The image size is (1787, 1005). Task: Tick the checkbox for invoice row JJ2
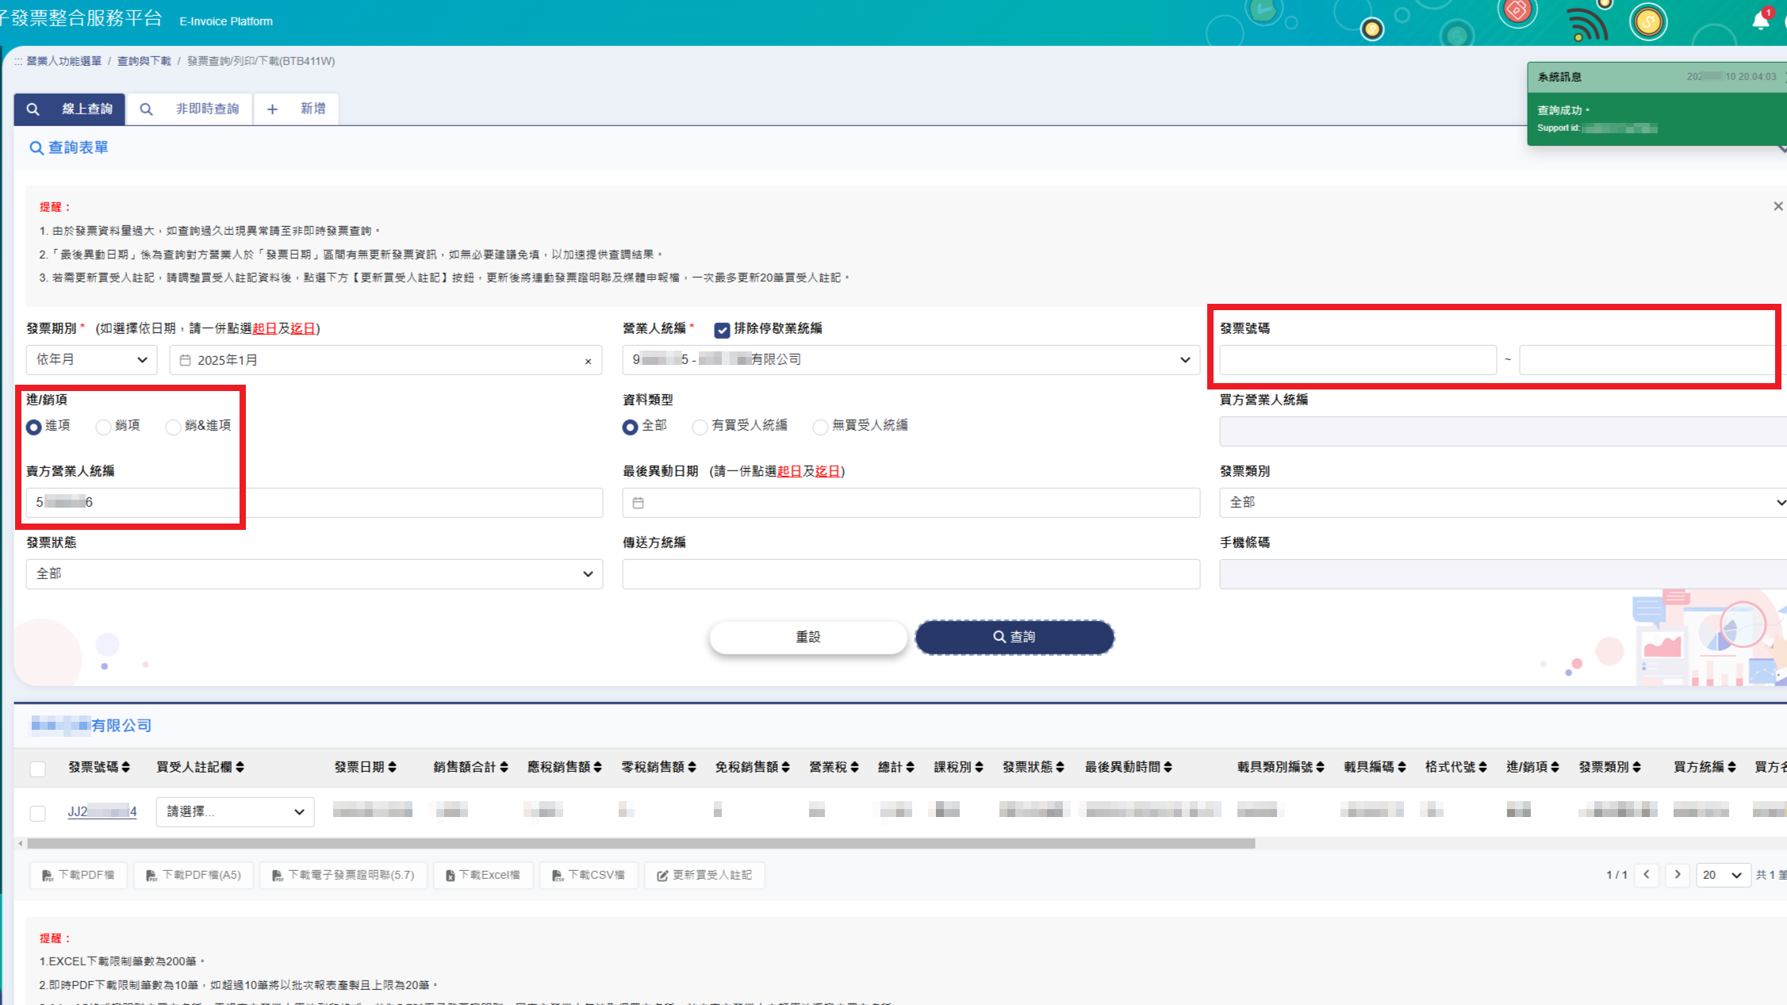pyautogui.click(x=37, y=813)
